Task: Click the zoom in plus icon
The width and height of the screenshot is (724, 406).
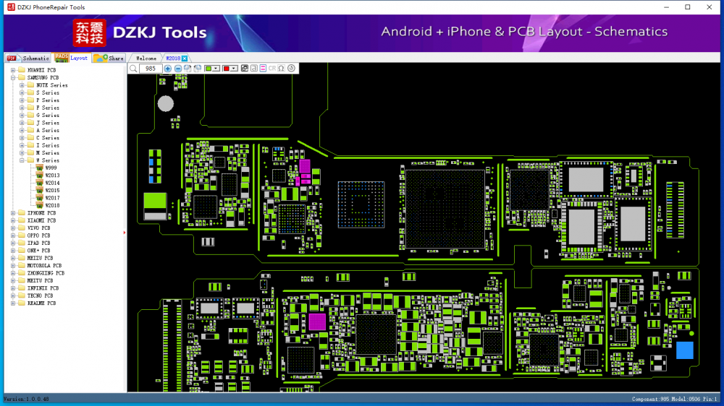Action: pyautogui.click(x=168, y=69)
